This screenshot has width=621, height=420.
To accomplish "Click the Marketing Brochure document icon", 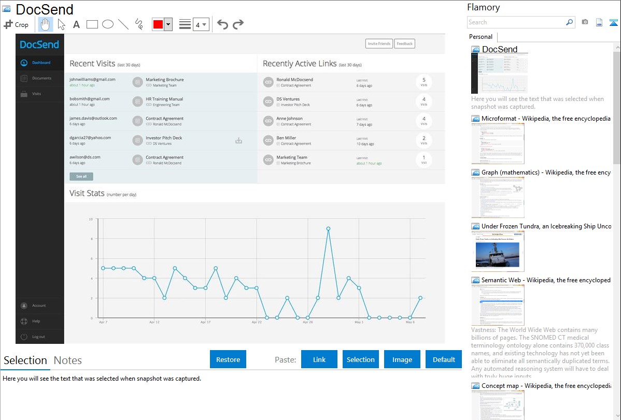I will pos(137,82).
